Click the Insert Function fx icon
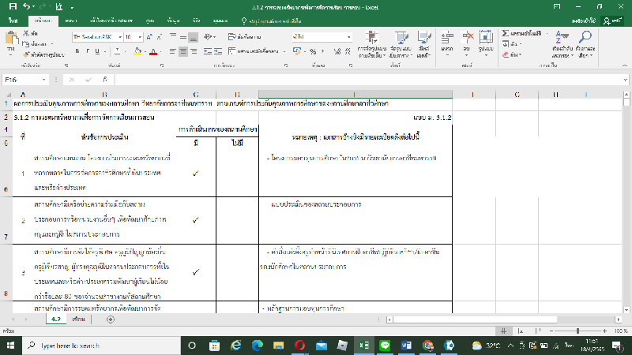Screen dimensions: 632x355 (x=106, y=80)
